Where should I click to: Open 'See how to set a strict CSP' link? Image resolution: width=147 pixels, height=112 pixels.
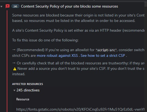103,55
